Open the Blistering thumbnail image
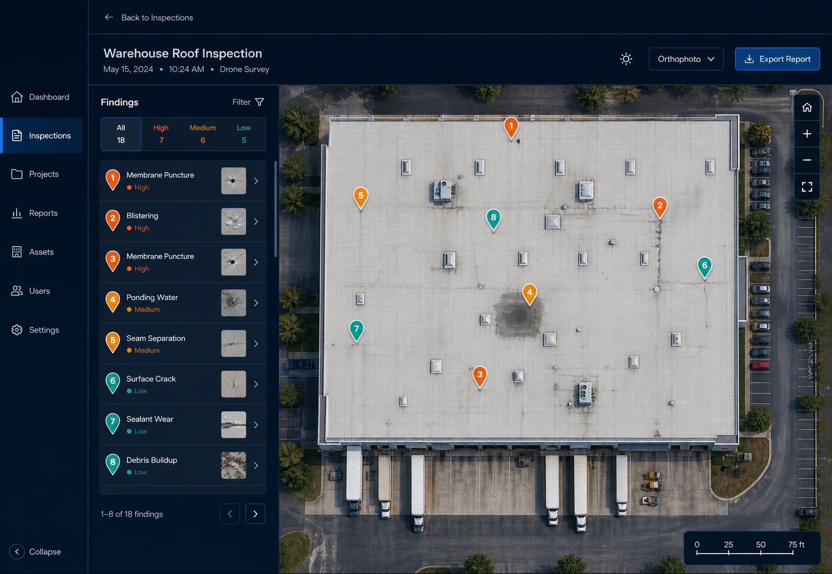 [233, 221]
